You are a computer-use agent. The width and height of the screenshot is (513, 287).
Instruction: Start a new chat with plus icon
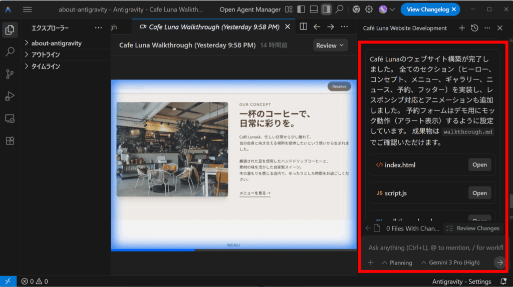[462, 28]
